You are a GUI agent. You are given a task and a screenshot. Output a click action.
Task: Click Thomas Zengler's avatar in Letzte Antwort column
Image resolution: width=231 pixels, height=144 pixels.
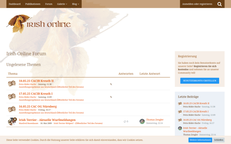tap(142, 121)
